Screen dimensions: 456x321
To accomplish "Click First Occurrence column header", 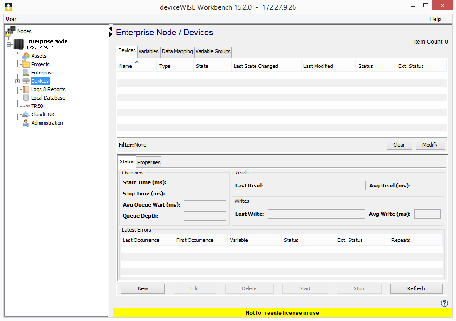I will [x=201, y=240].
